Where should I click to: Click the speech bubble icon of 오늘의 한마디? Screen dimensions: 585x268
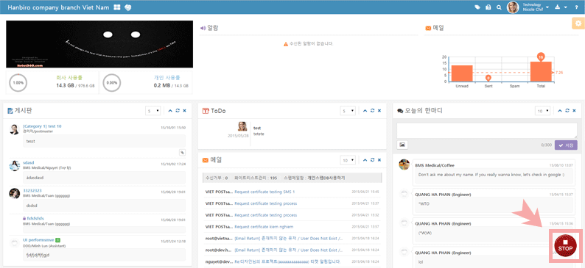pos(400,111)
